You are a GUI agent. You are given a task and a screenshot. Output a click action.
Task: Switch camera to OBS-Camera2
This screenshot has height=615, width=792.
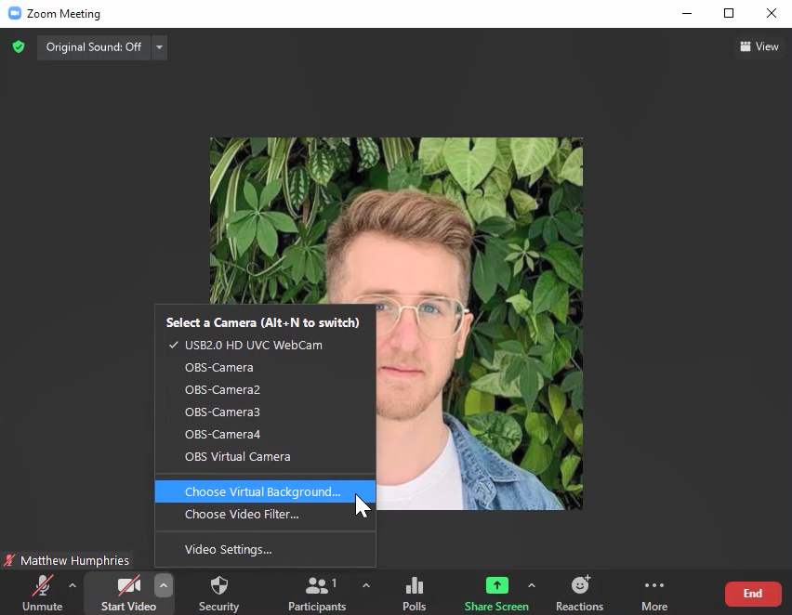(x=222, y=389)
